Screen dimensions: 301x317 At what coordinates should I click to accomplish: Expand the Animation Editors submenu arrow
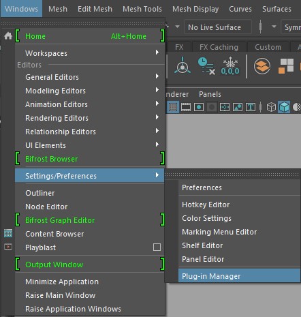click(x=157, y=104)
